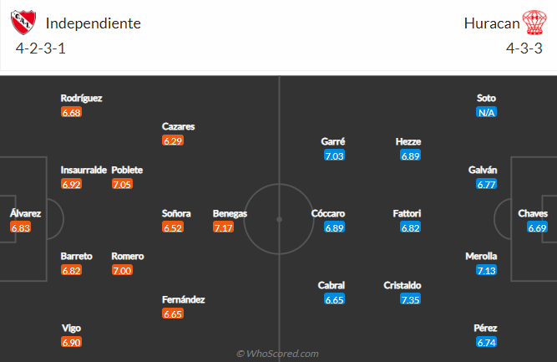The image size is (557, 362).
Task: Click Poblete's 7.05 rating
Action: 122,184
